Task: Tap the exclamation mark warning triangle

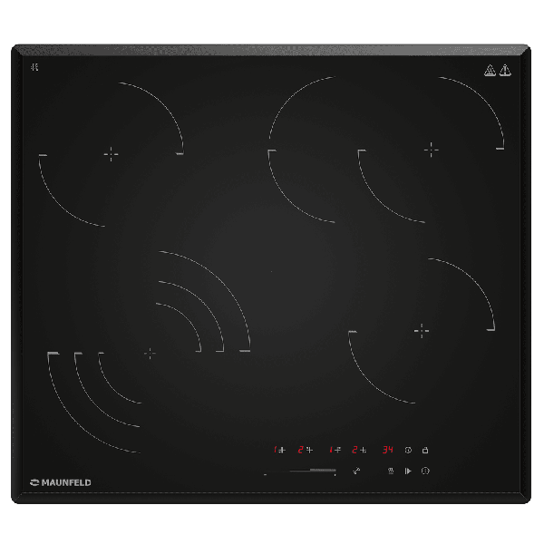Action: (505, 71)
